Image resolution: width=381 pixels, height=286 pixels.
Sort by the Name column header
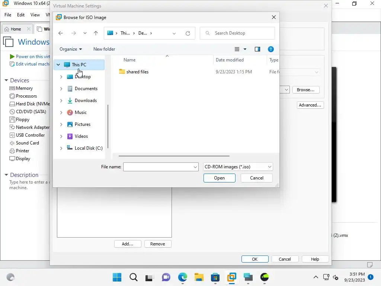[129, 60]
